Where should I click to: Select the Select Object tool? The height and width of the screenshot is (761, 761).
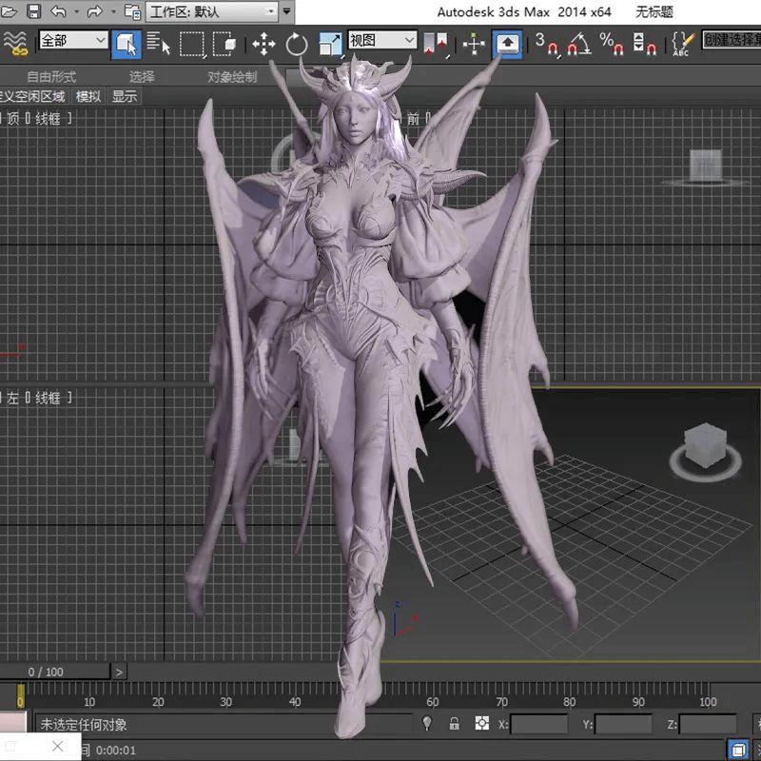tap(127, 43)
